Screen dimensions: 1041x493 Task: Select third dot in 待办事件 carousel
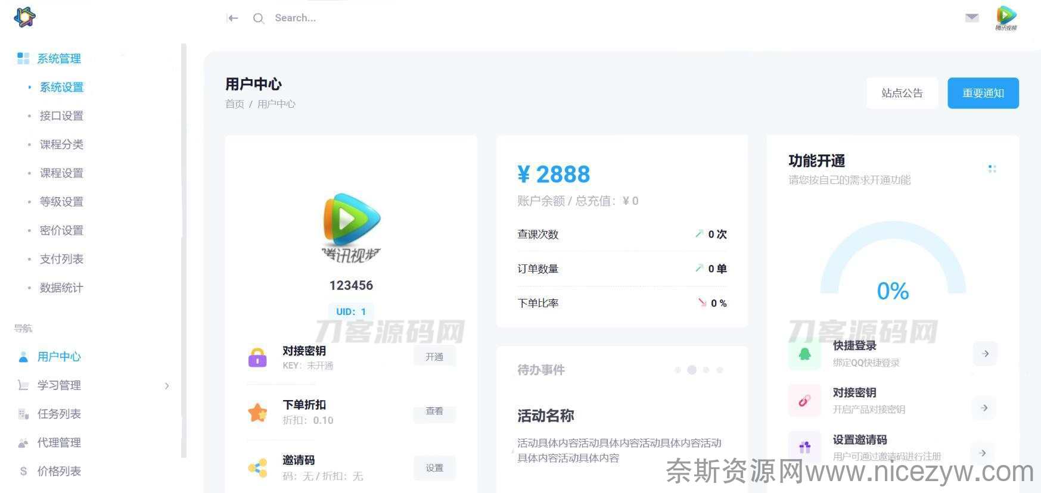[706, 370]
